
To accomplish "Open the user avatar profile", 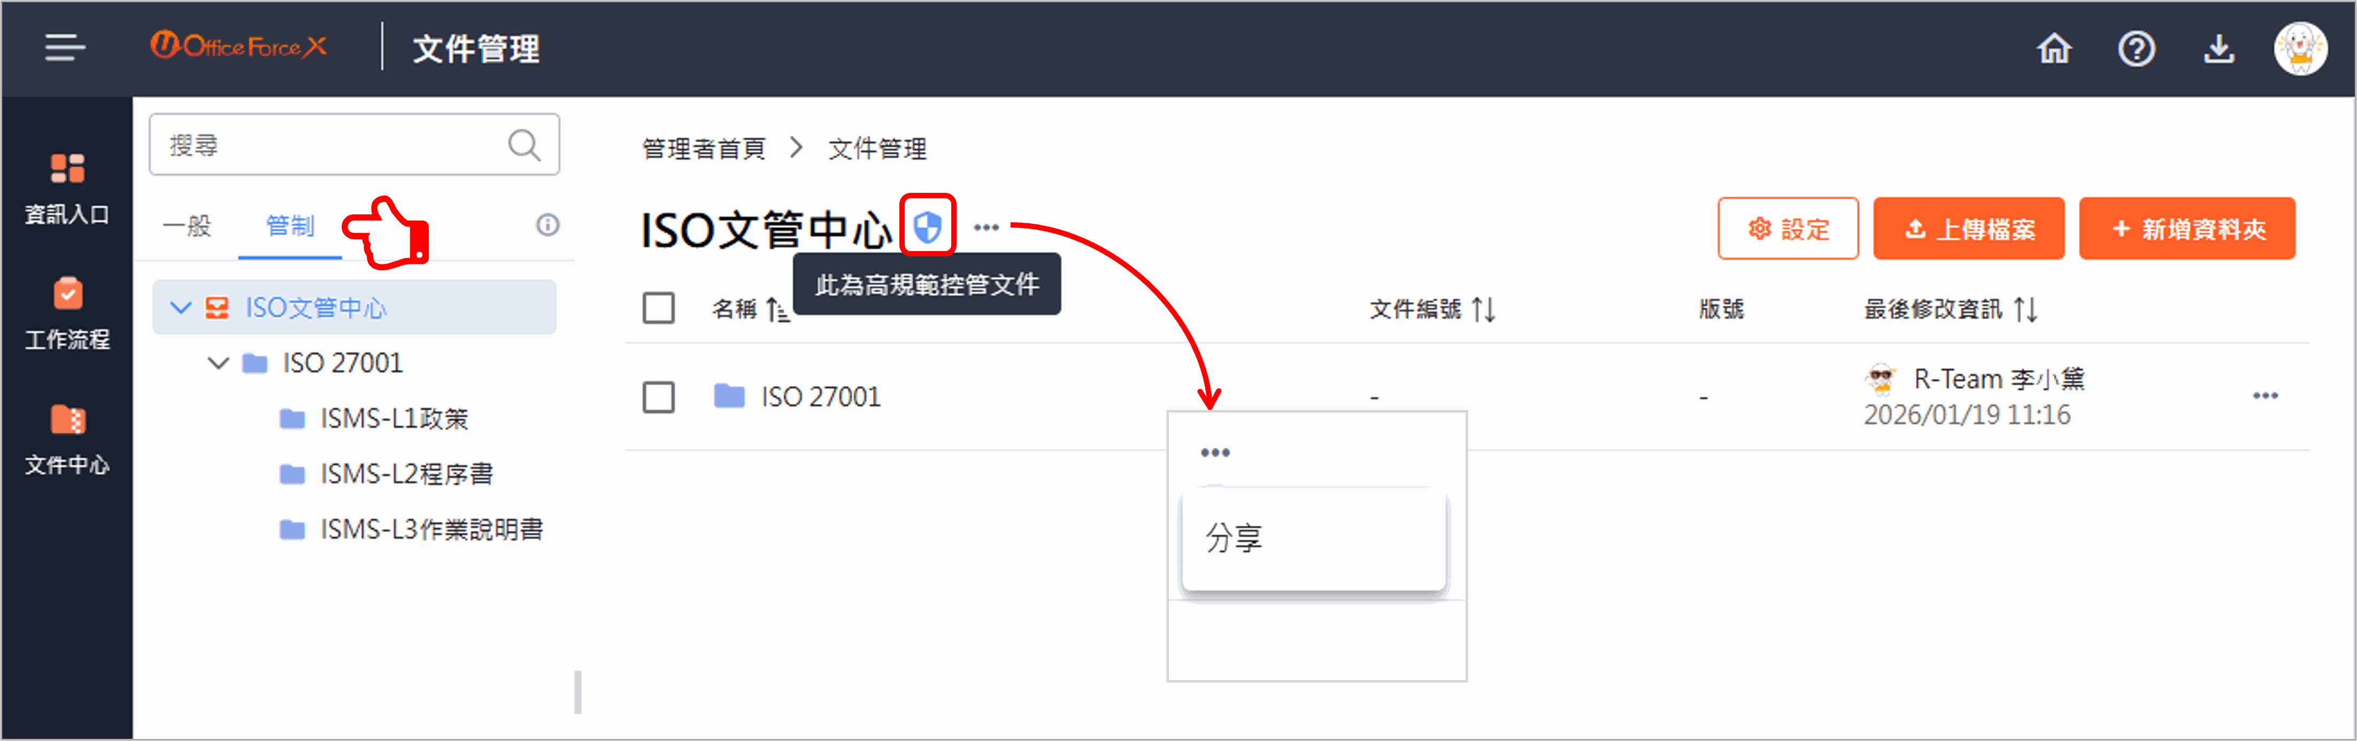I will [x=2300, y=49].
